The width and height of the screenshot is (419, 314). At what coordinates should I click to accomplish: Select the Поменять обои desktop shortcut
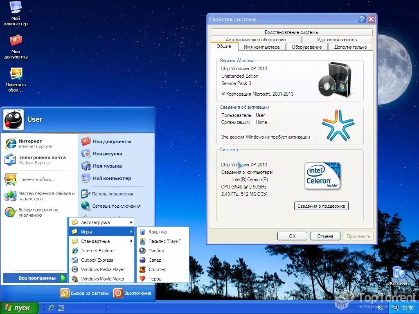(x=16, y=80)
